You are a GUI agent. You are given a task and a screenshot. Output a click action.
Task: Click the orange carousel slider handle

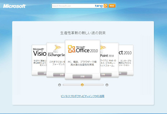click(x=82, y=85)
